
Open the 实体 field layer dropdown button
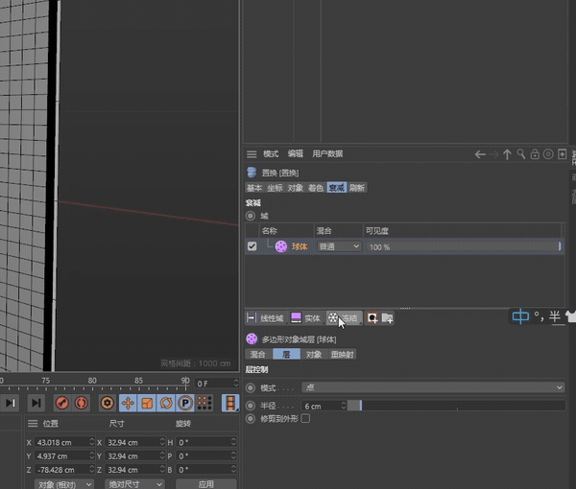pyautogui.click(x=306, y=318)
